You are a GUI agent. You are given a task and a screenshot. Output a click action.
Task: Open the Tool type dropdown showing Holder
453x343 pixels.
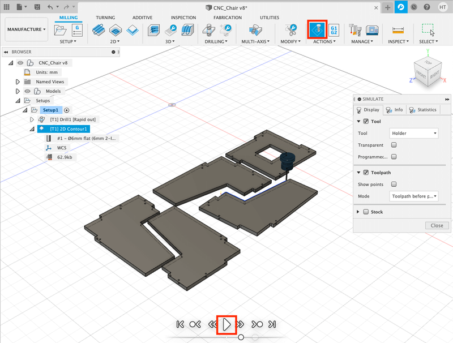coord(414,133)
